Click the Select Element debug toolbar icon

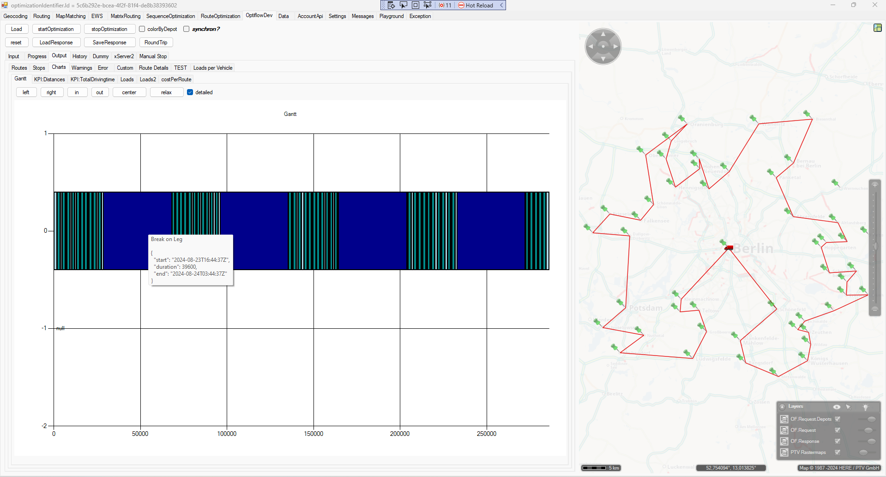coord(404,5)
